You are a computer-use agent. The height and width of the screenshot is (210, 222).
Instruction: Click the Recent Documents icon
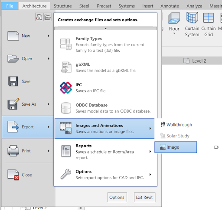tap(39, 17)
